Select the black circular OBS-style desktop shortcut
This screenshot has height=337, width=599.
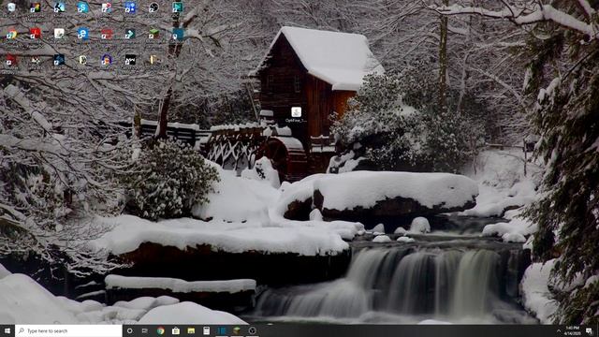click(153, 7)
